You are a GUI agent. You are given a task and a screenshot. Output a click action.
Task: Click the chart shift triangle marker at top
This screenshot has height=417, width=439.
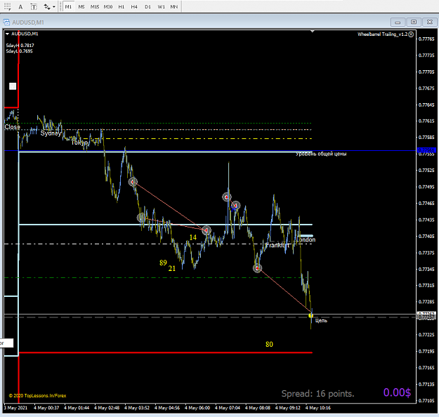click(313, 32)
